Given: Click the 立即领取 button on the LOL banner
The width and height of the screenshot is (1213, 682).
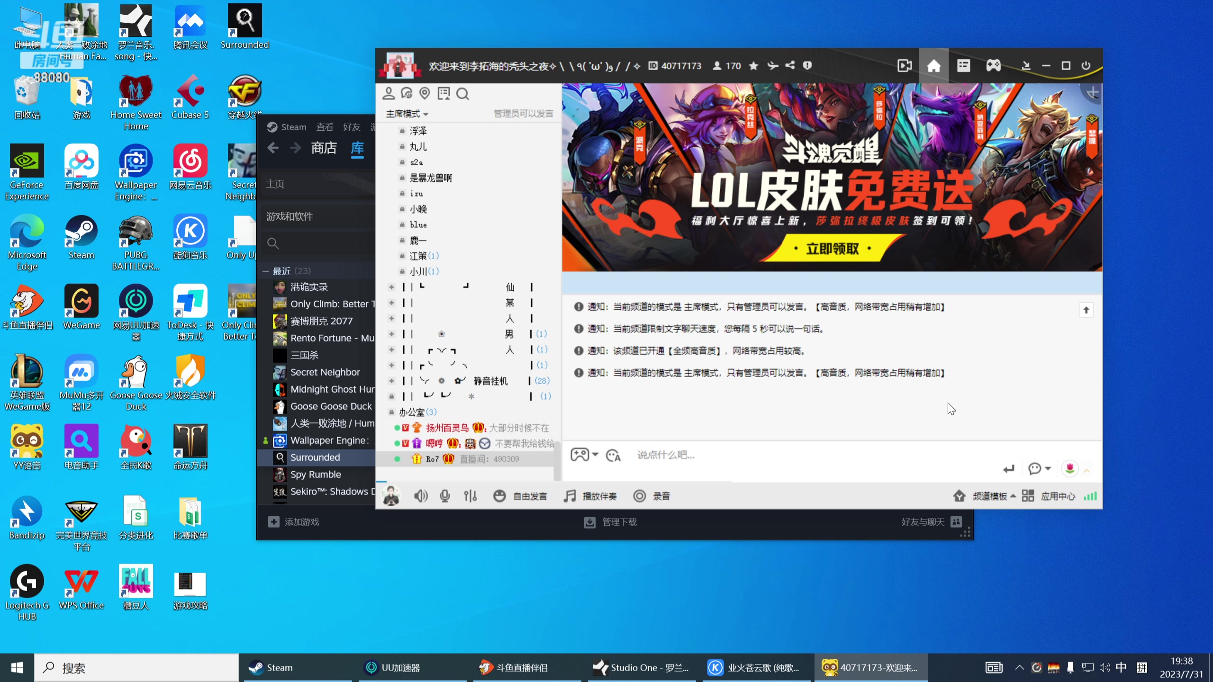Looking at the screenshot, I should (831, 248).
